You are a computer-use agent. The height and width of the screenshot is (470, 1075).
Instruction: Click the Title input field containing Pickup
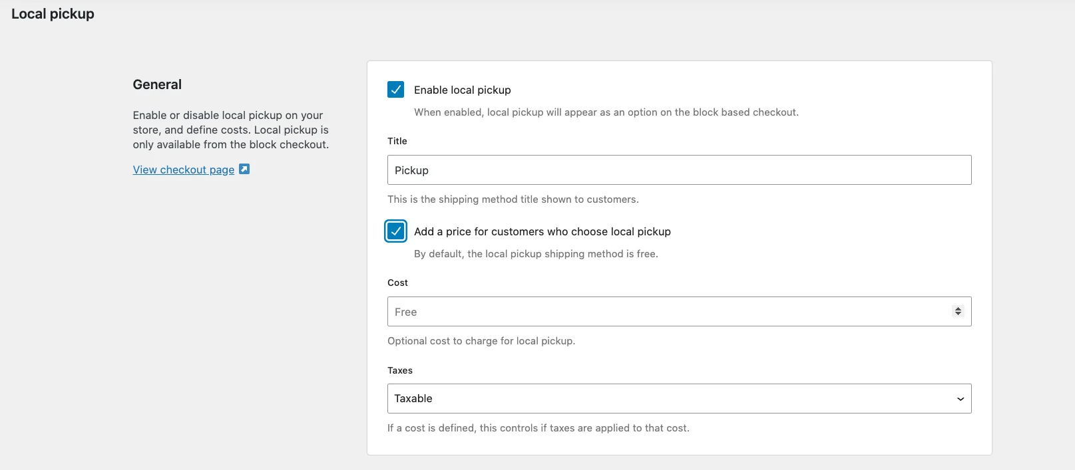point(679,170)
